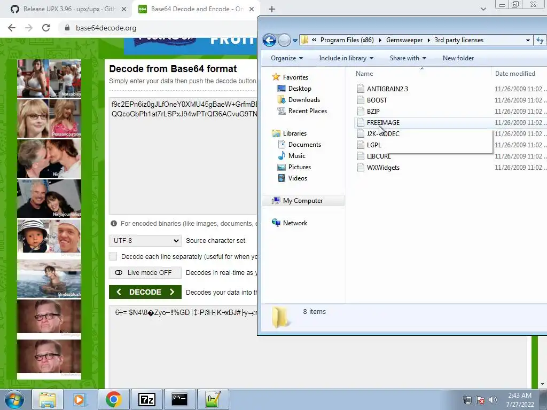Click the base64decode.org address bar
The width and height of the screenshot is (547, 410).
click(x=106, y=28)
